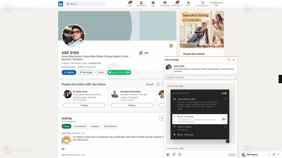Attach an image to the message
Viewport: 282px width, 158px height.
(168, 154)
